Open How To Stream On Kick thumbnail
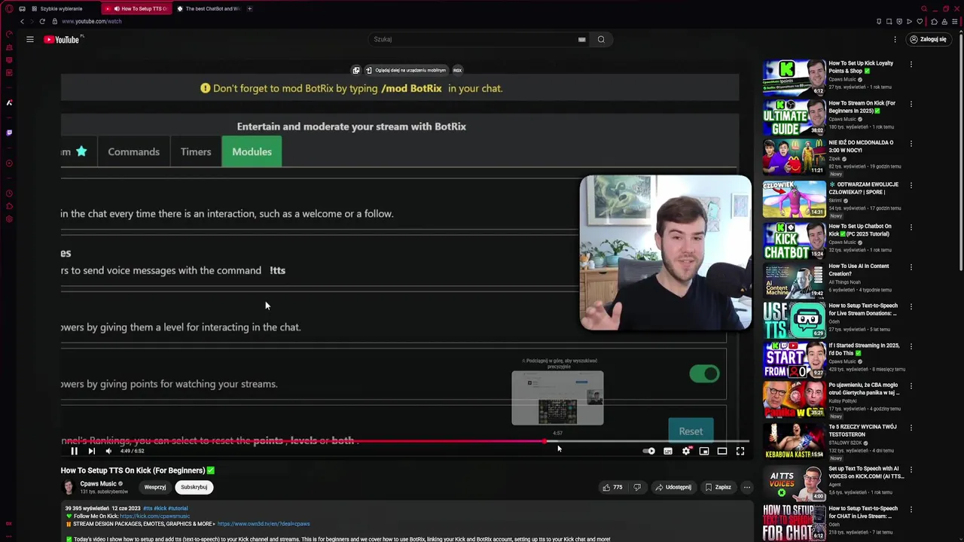 (x=795, y=117)
